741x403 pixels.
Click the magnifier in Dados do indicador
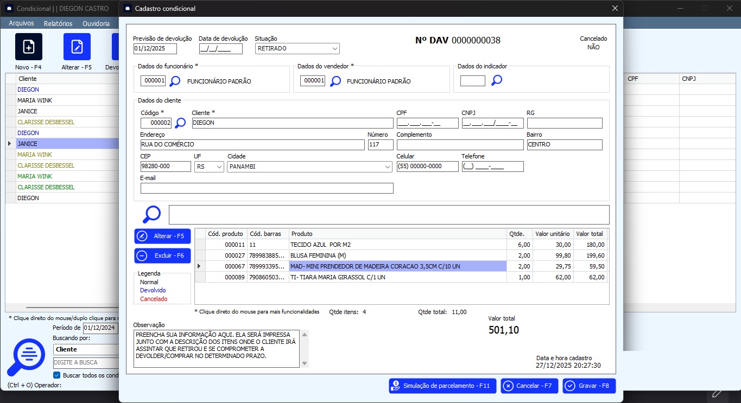(x=497, y=81)
